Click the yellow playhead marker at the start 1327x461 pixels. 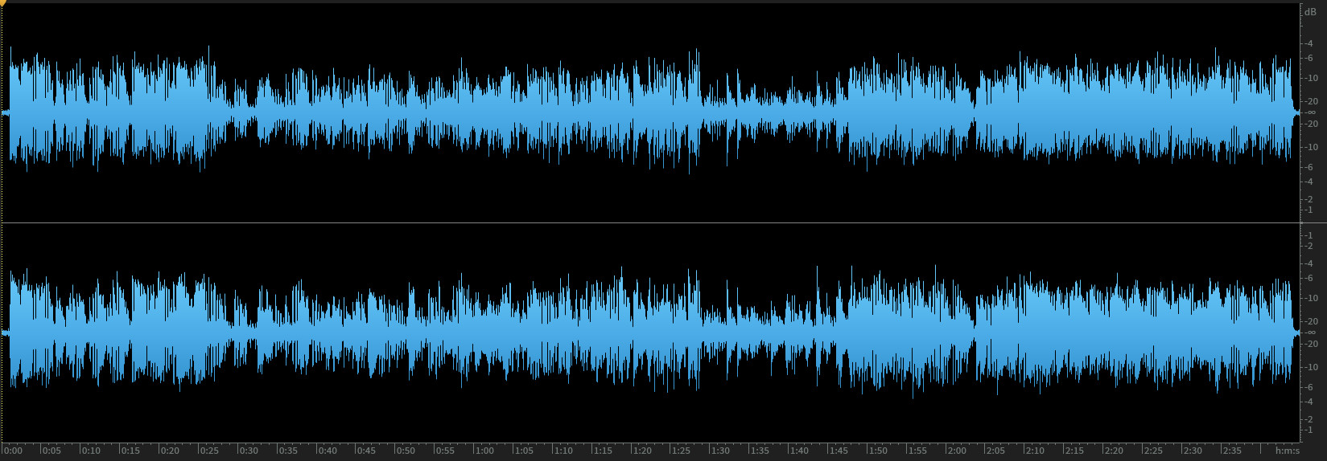click(2, 3)
